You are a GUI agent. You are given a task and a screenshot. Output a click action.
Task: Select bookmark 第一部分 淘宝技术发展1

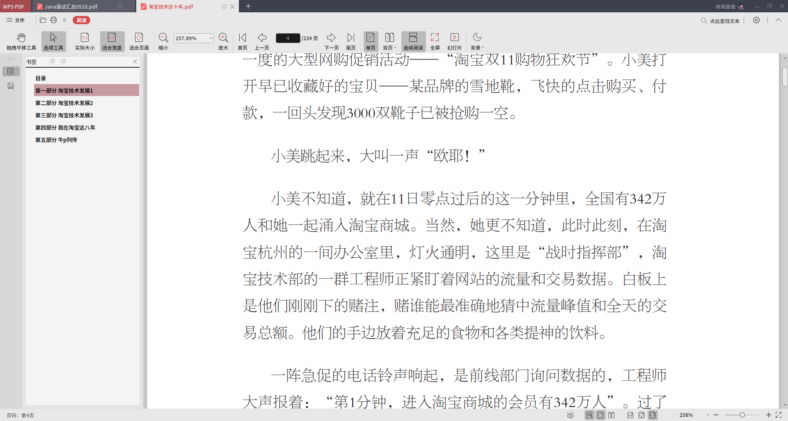(87, 90)
